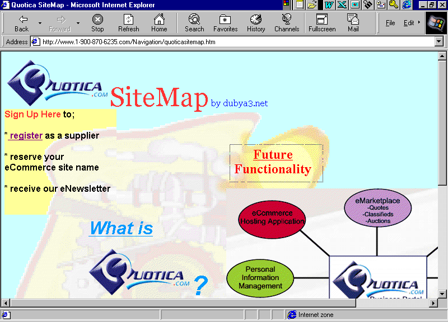The height and width of the screenshot is (322, 448).
Task: Click the Quotica logo beside the question mark
Action: [139, 272]
